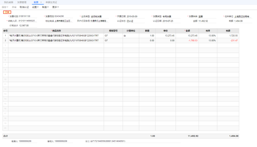257x147 pixels.
Task: Open the 联查 dropdown menu
Action: pyautogui.click(x=45, y=7)
